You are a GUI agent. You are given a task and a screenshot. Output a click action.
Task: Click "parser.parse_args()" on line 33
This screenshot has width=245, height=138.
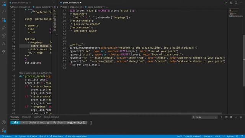click(87, 65)
